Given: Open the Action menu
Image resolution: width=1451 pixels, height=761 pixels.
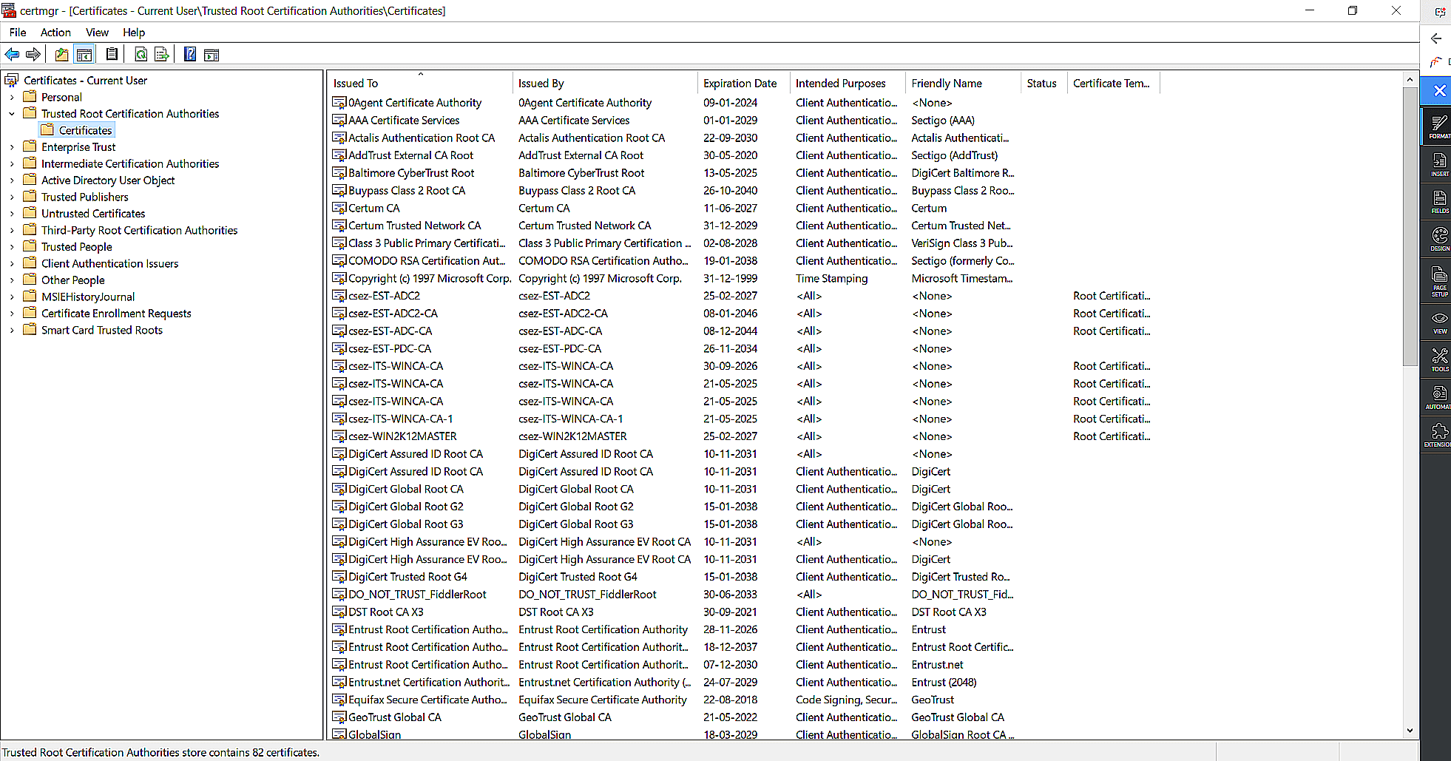Looking at the screenshot, I should click(55, 32).
